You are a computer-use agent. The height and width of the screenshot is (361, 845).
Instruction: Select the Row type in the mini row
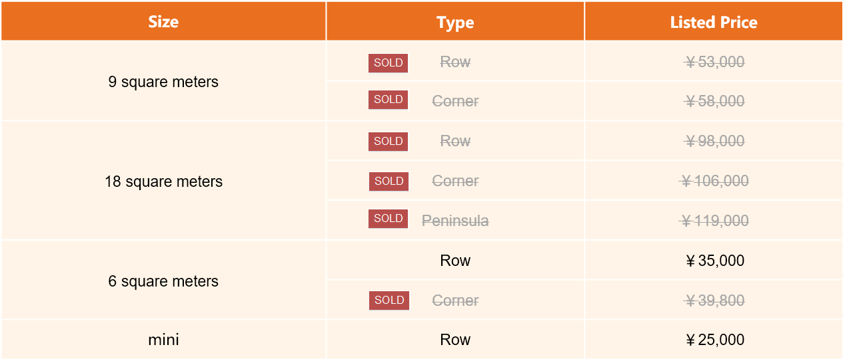pos(455,340)
